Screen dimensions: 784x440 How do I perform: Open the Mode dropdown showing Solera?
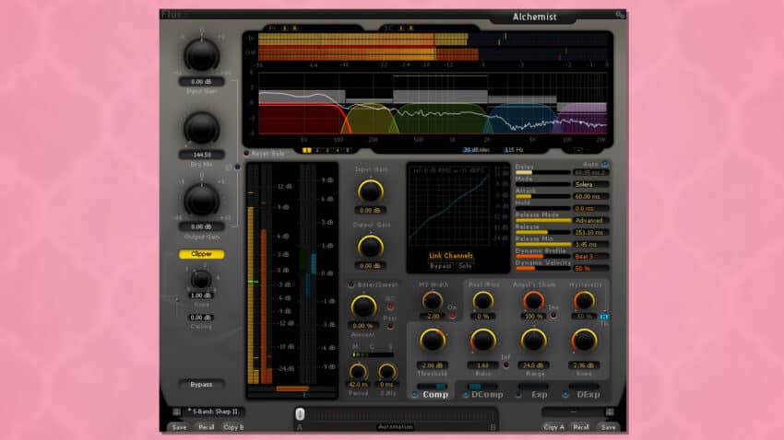pyautogui.click(x=591, y=183)
